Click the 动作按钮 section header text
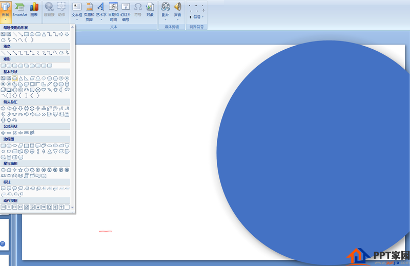The width and height of the screenshot is (410, 266). tap(10, 200)
